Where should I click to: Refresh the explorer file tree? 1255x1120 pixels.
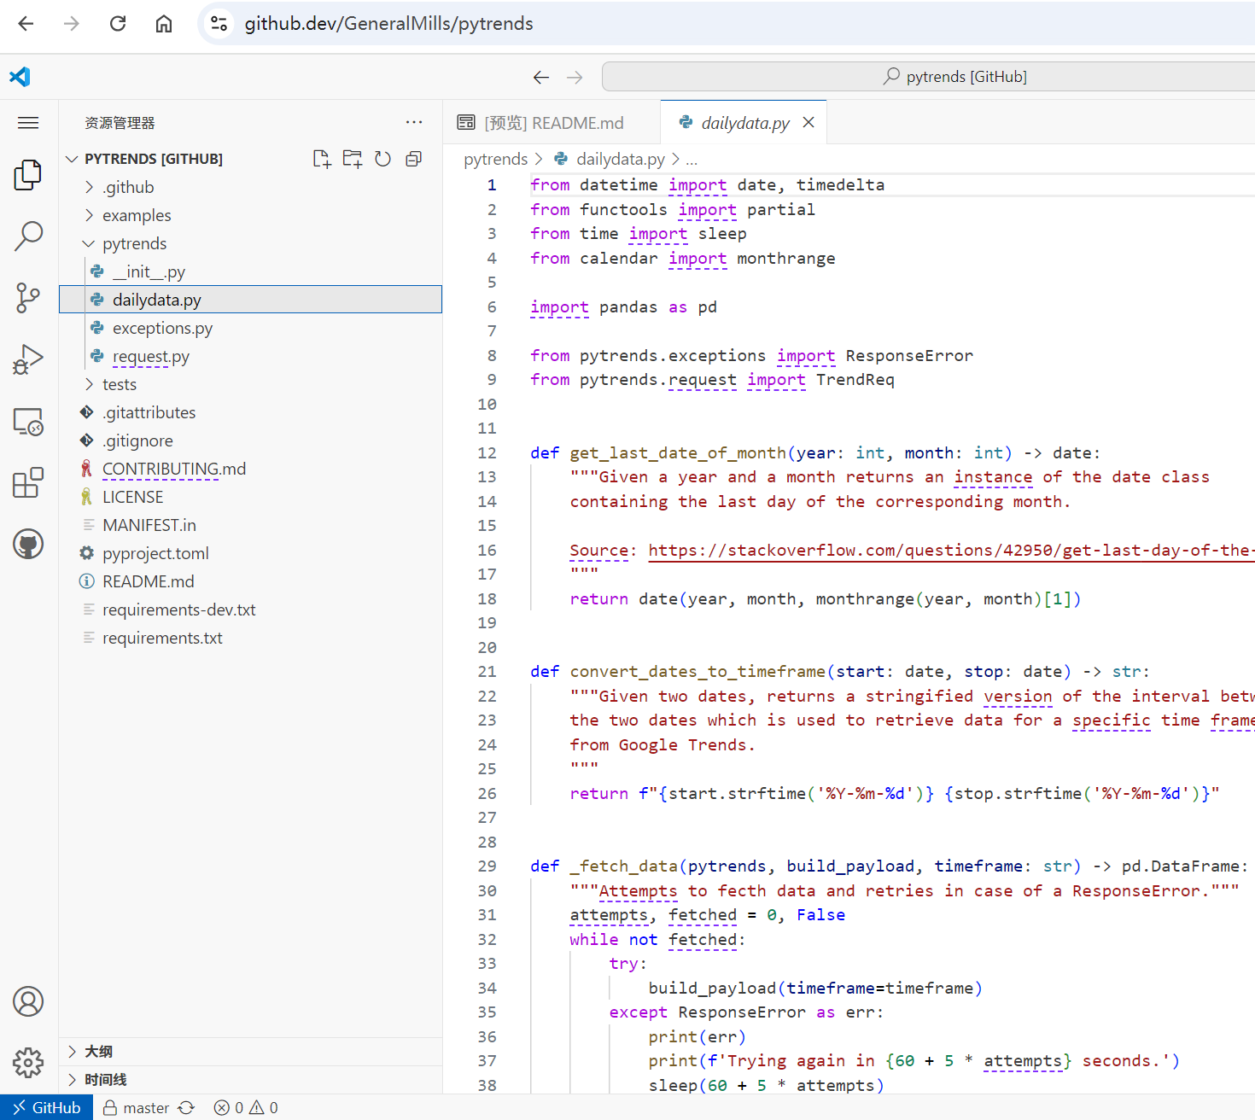click(383, 159)
